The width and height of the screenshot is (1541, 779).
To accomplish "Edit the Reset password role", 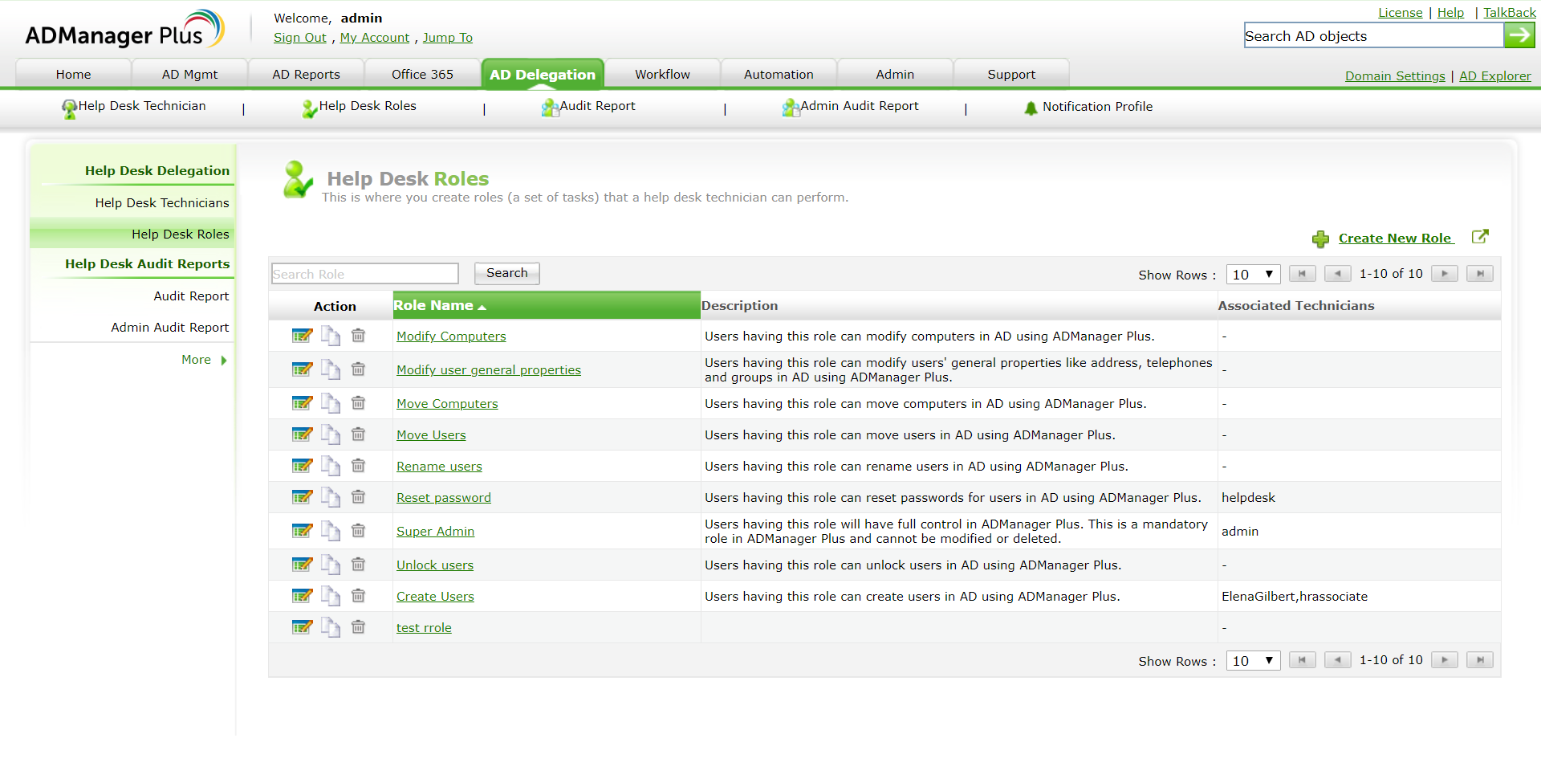I will pos(302,497).
